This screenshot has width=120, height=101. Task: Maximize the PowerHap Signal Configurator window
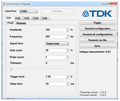[108, 3]
